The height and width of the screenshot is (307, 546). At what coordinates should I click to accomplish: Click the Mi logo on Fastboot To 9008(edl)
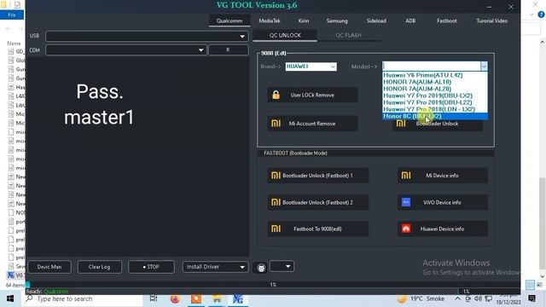pyautogui.click(x=276, y=229)
